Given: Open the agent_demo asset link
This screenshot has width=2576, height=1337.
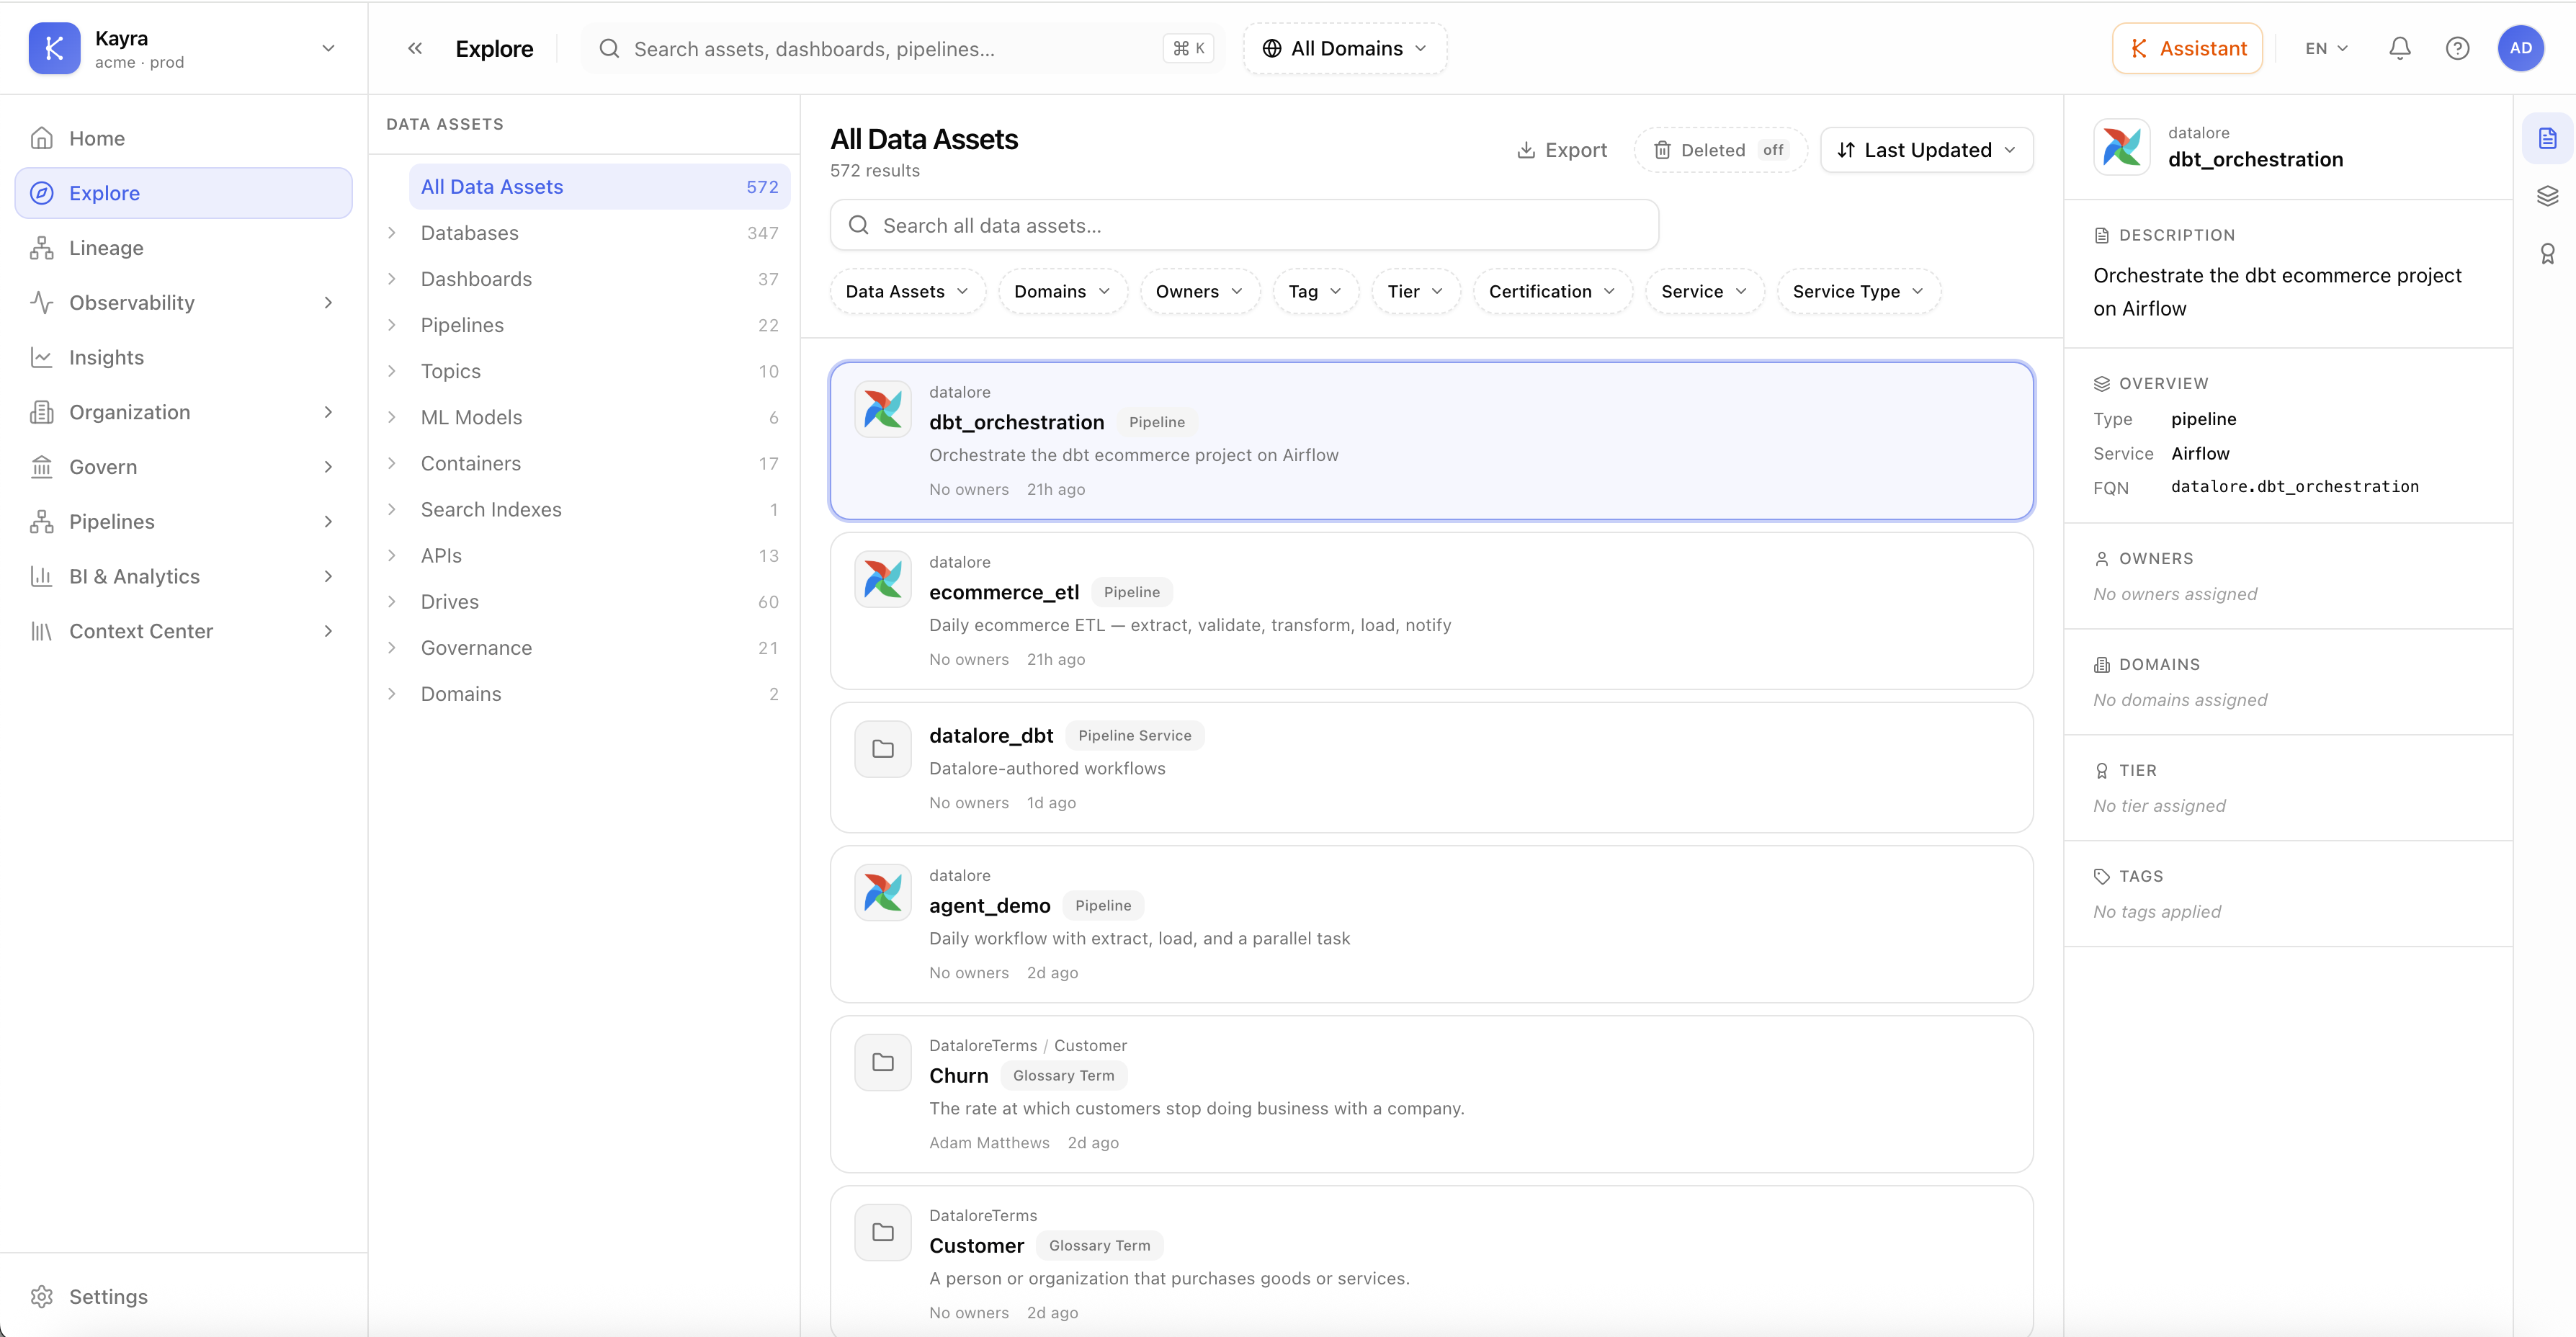Looking at the screenshot, I should pos(990,905).
